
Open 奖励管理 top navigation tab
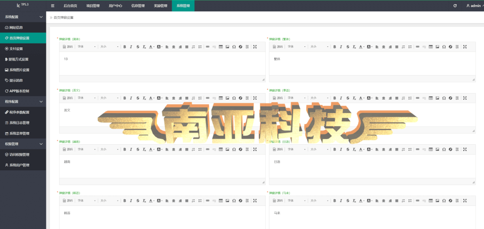click(161, 6)
